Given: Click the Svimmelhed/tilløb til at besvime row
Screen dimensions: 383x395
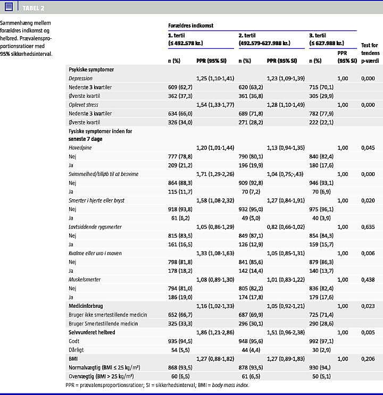Looking at the screenshot, I should click(x=104, y=174).
